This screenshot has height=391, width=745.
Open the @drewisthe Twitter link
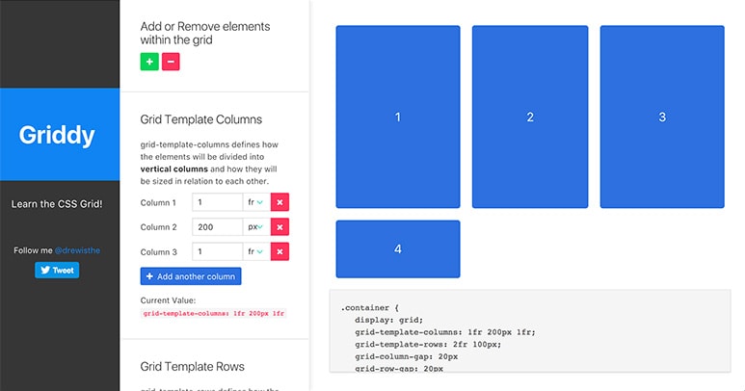78,250
